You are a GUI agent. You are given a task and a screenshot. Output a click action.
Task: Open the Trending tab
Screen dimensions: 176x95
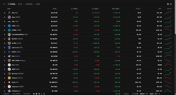click(x=11, y=4)
